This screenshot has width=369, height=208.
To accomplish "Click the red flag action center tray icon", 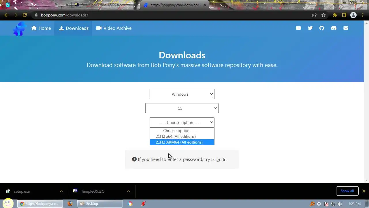I will point(326,204).
